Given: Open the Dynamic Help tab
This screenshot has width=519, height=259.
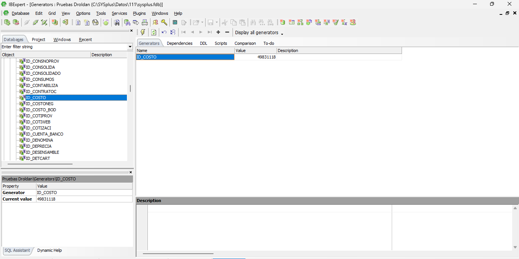Looking at the screenshot, I should pyautogui.click(x=49, y=250).
